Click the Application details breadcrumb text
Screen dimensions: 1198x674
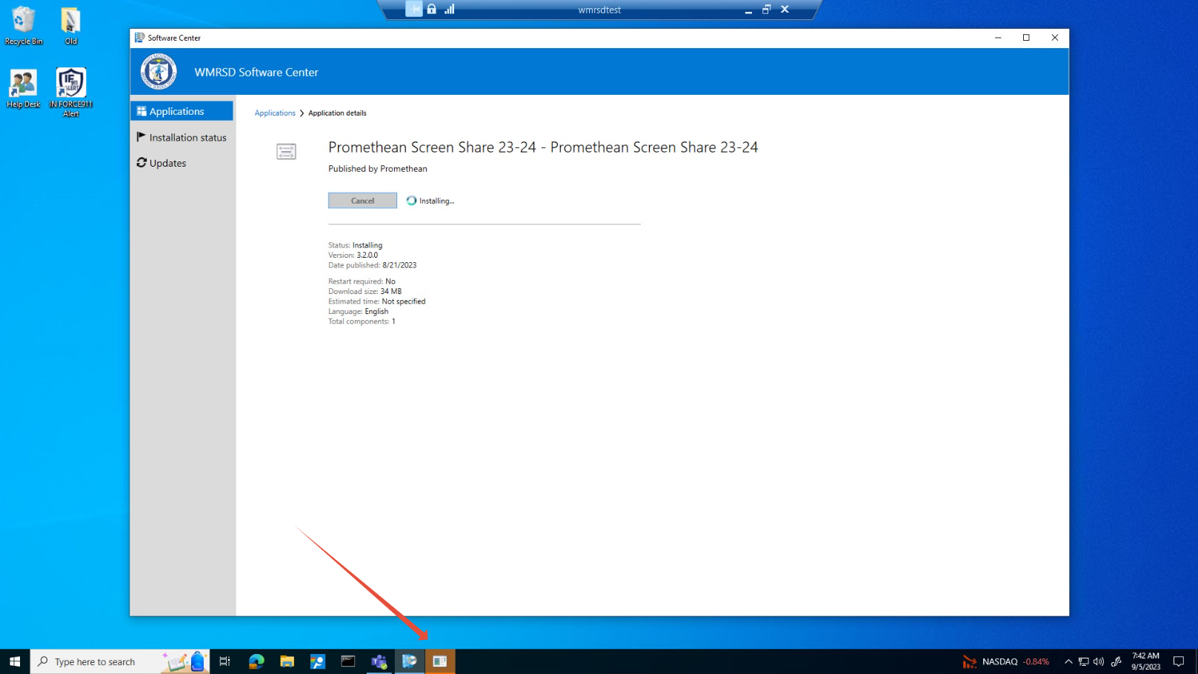pyautogui.click(x=337, y=113)
